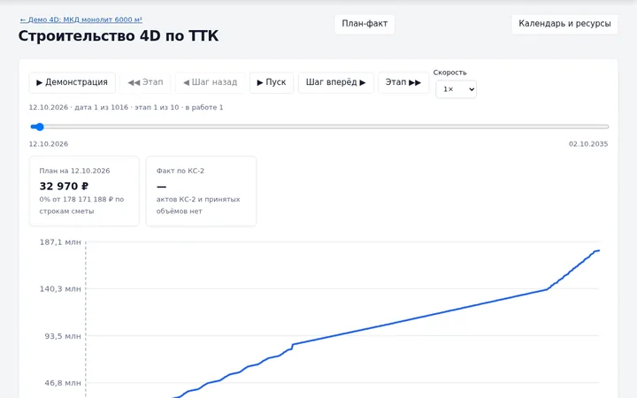Viewport: 637px width, 398px height.
Task: Click the Факт по КС-2 card
Action: [201, 191]
